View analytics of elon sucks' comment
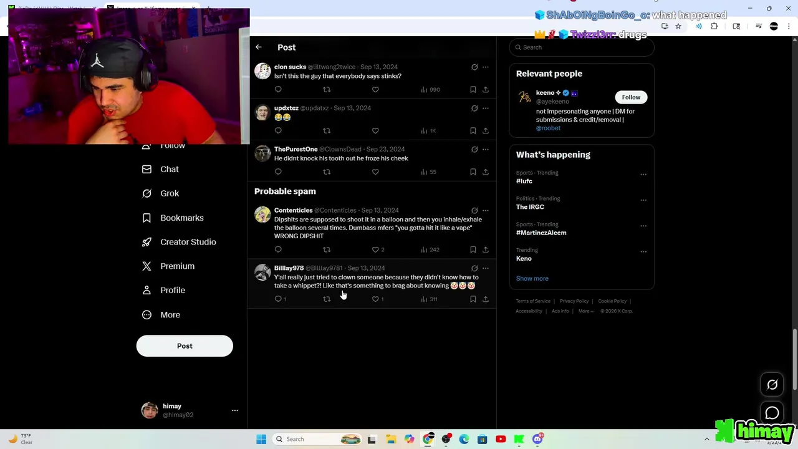798x449 pixels. (x=430, y=90)
